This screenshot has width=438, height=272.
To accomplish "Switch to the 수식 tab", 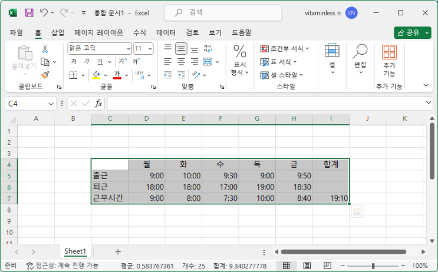I will 140,32.
